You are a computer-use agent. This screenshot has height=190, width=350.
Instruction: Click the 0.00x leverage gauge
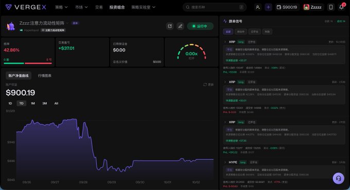tap(191, 52)
